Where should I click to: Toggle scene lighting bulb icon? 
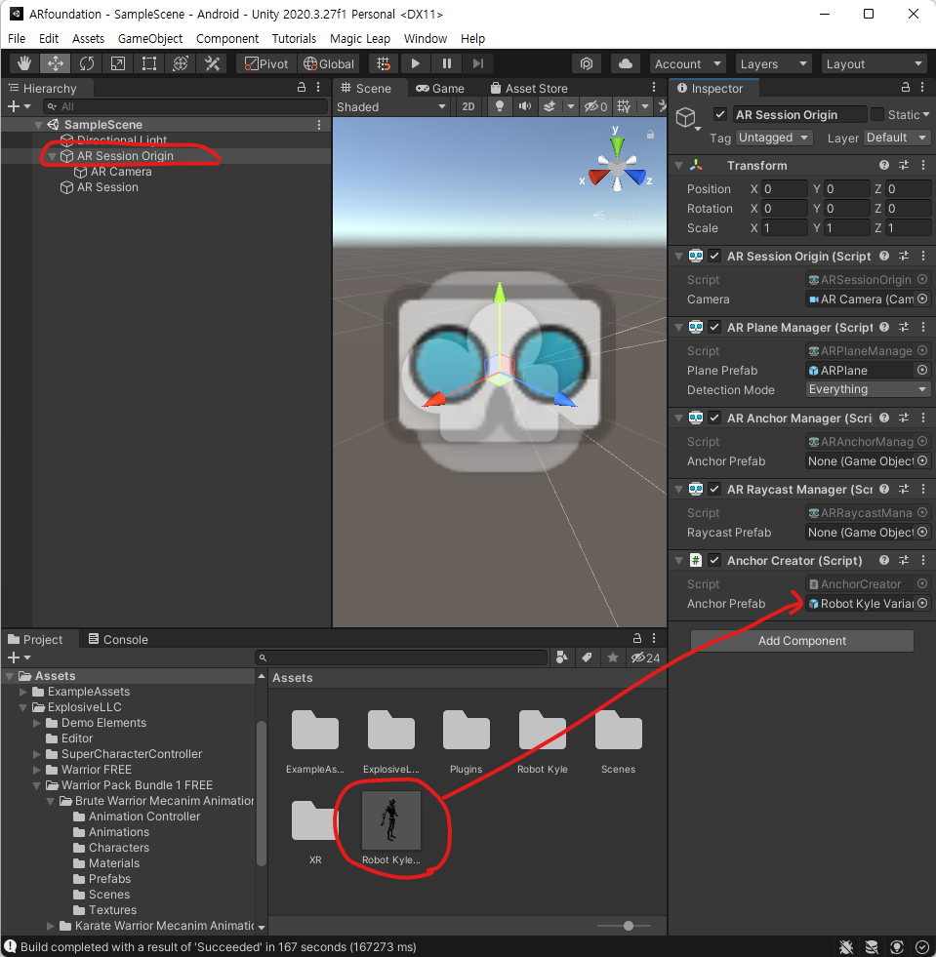(x=500, y=106)
